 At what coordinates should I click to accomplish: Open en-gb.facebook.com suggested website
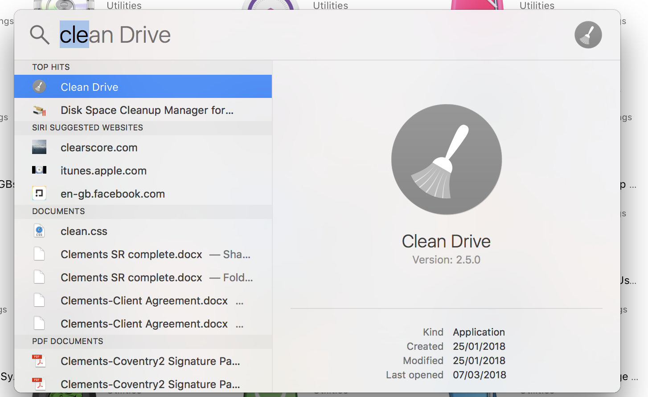tap(113, 193)
